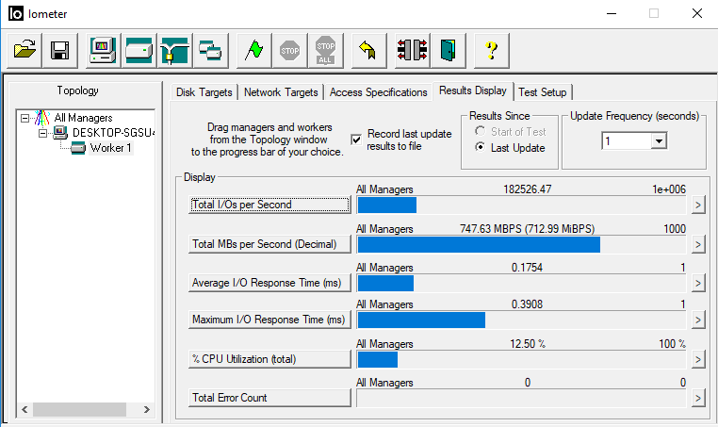Screen dimensions: 718x427
Task: Select the Last Update radio button
Action: pos(480,148)
